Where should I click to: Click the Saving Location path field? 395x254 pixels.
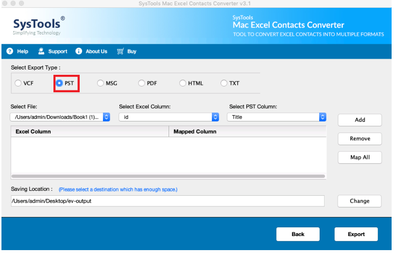(168, 201)
